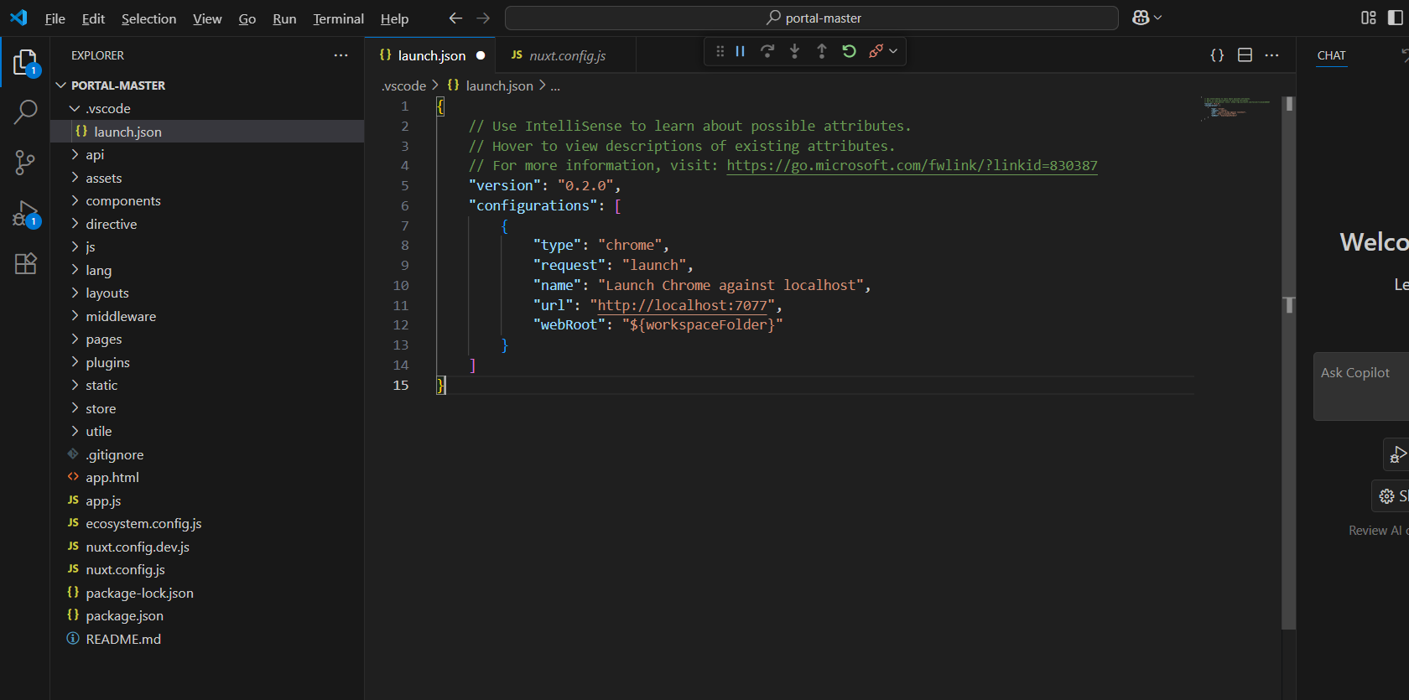Image resolution: width=1409 pixels, height=700 pixels.
Task: Open Explorer Views and More Actions
Action: (x=341, y=55)
